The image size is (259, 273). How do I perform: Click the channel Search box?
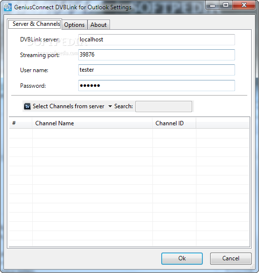[x=164, y=106]
